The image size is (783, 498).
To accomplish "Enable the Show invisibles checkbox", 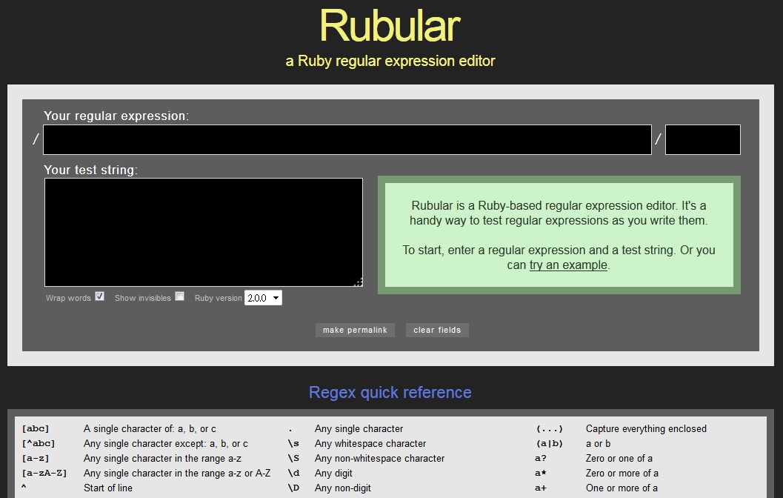I will (x=180, y=296).
